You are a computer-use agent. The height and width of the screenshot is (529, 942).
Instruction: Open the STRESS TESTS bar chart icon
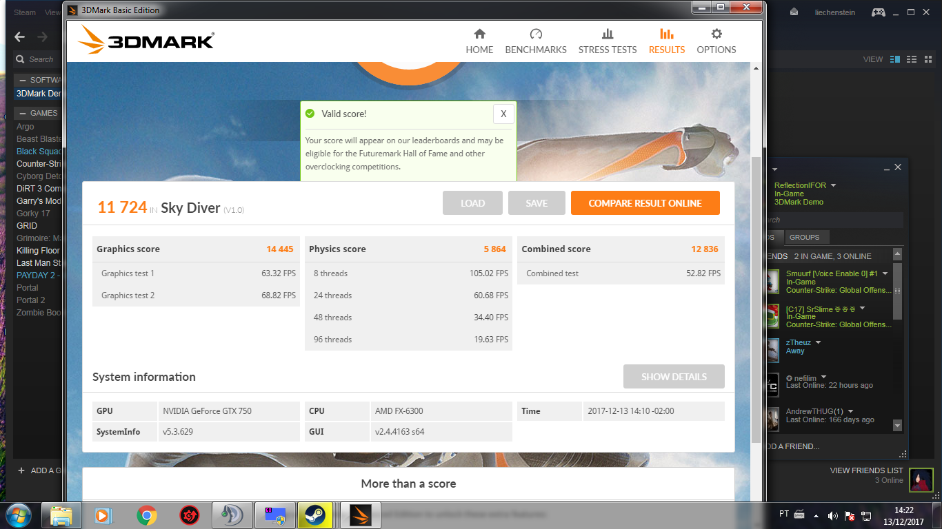pyautogui.click(x=608, y=34)
